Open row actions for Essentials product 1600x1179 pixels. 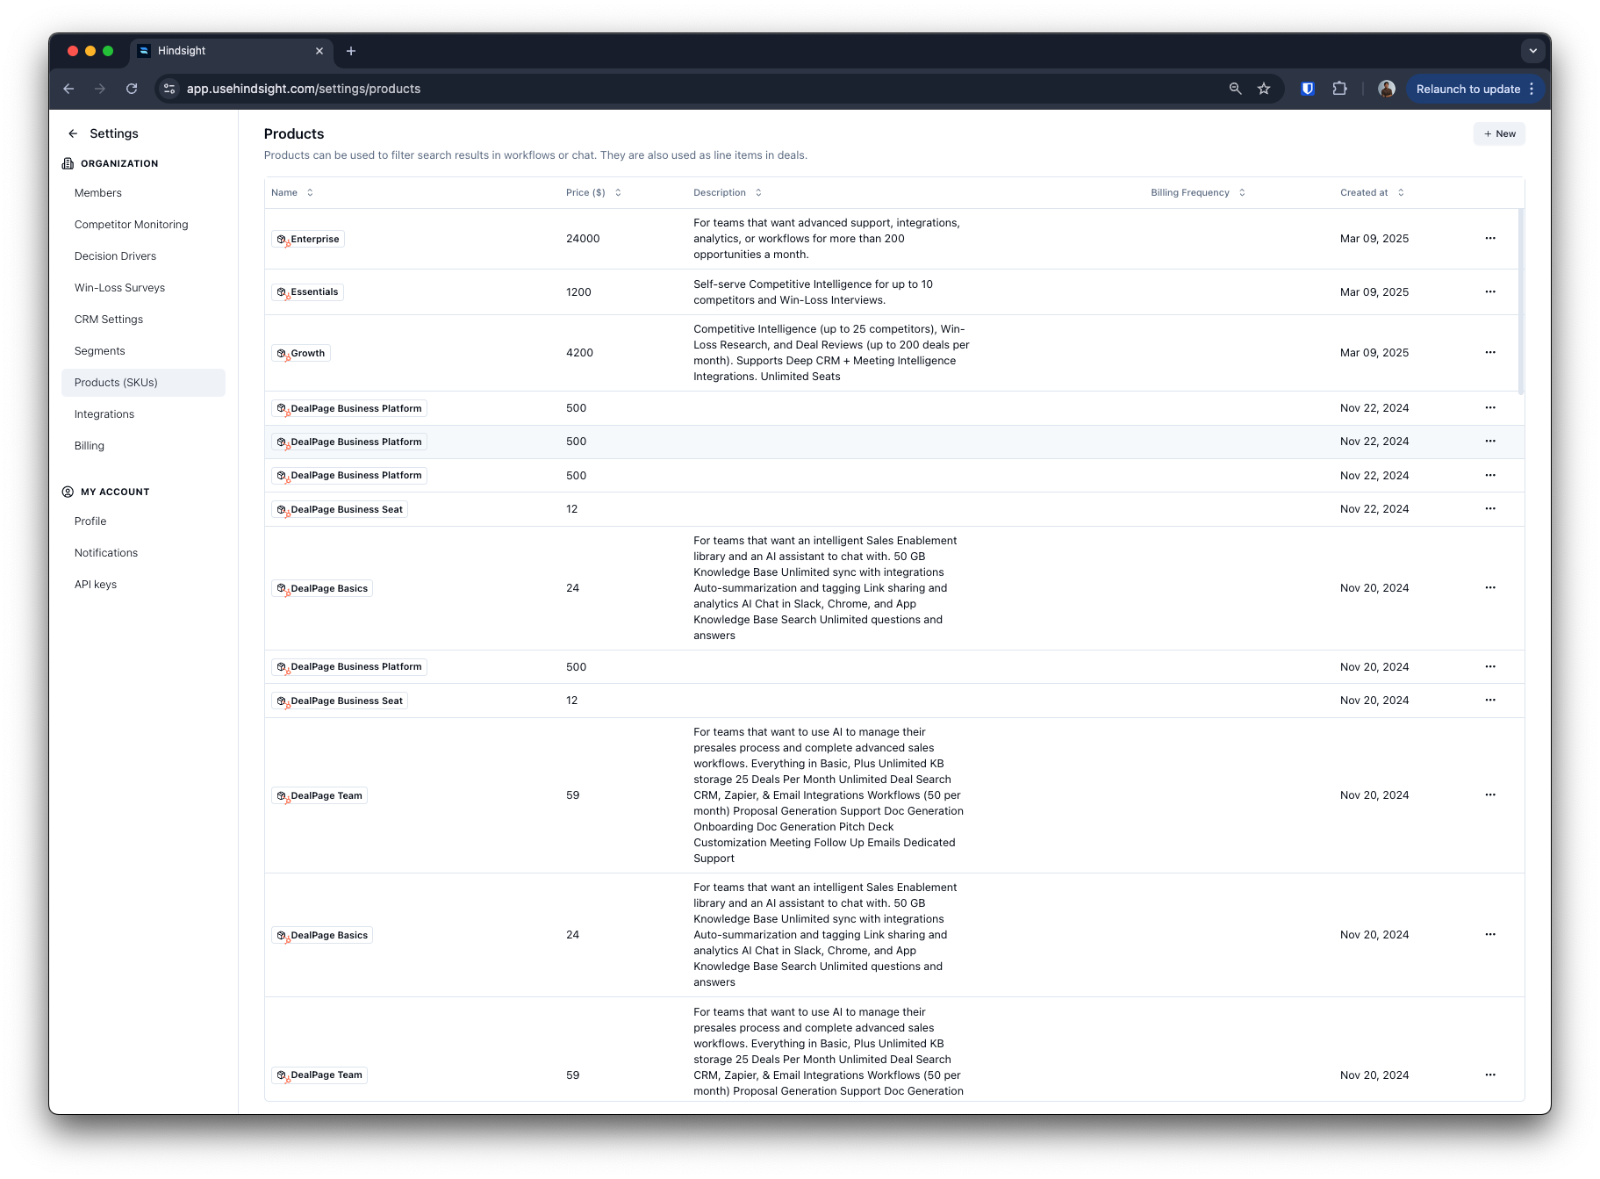click(x=1490, y=291)
